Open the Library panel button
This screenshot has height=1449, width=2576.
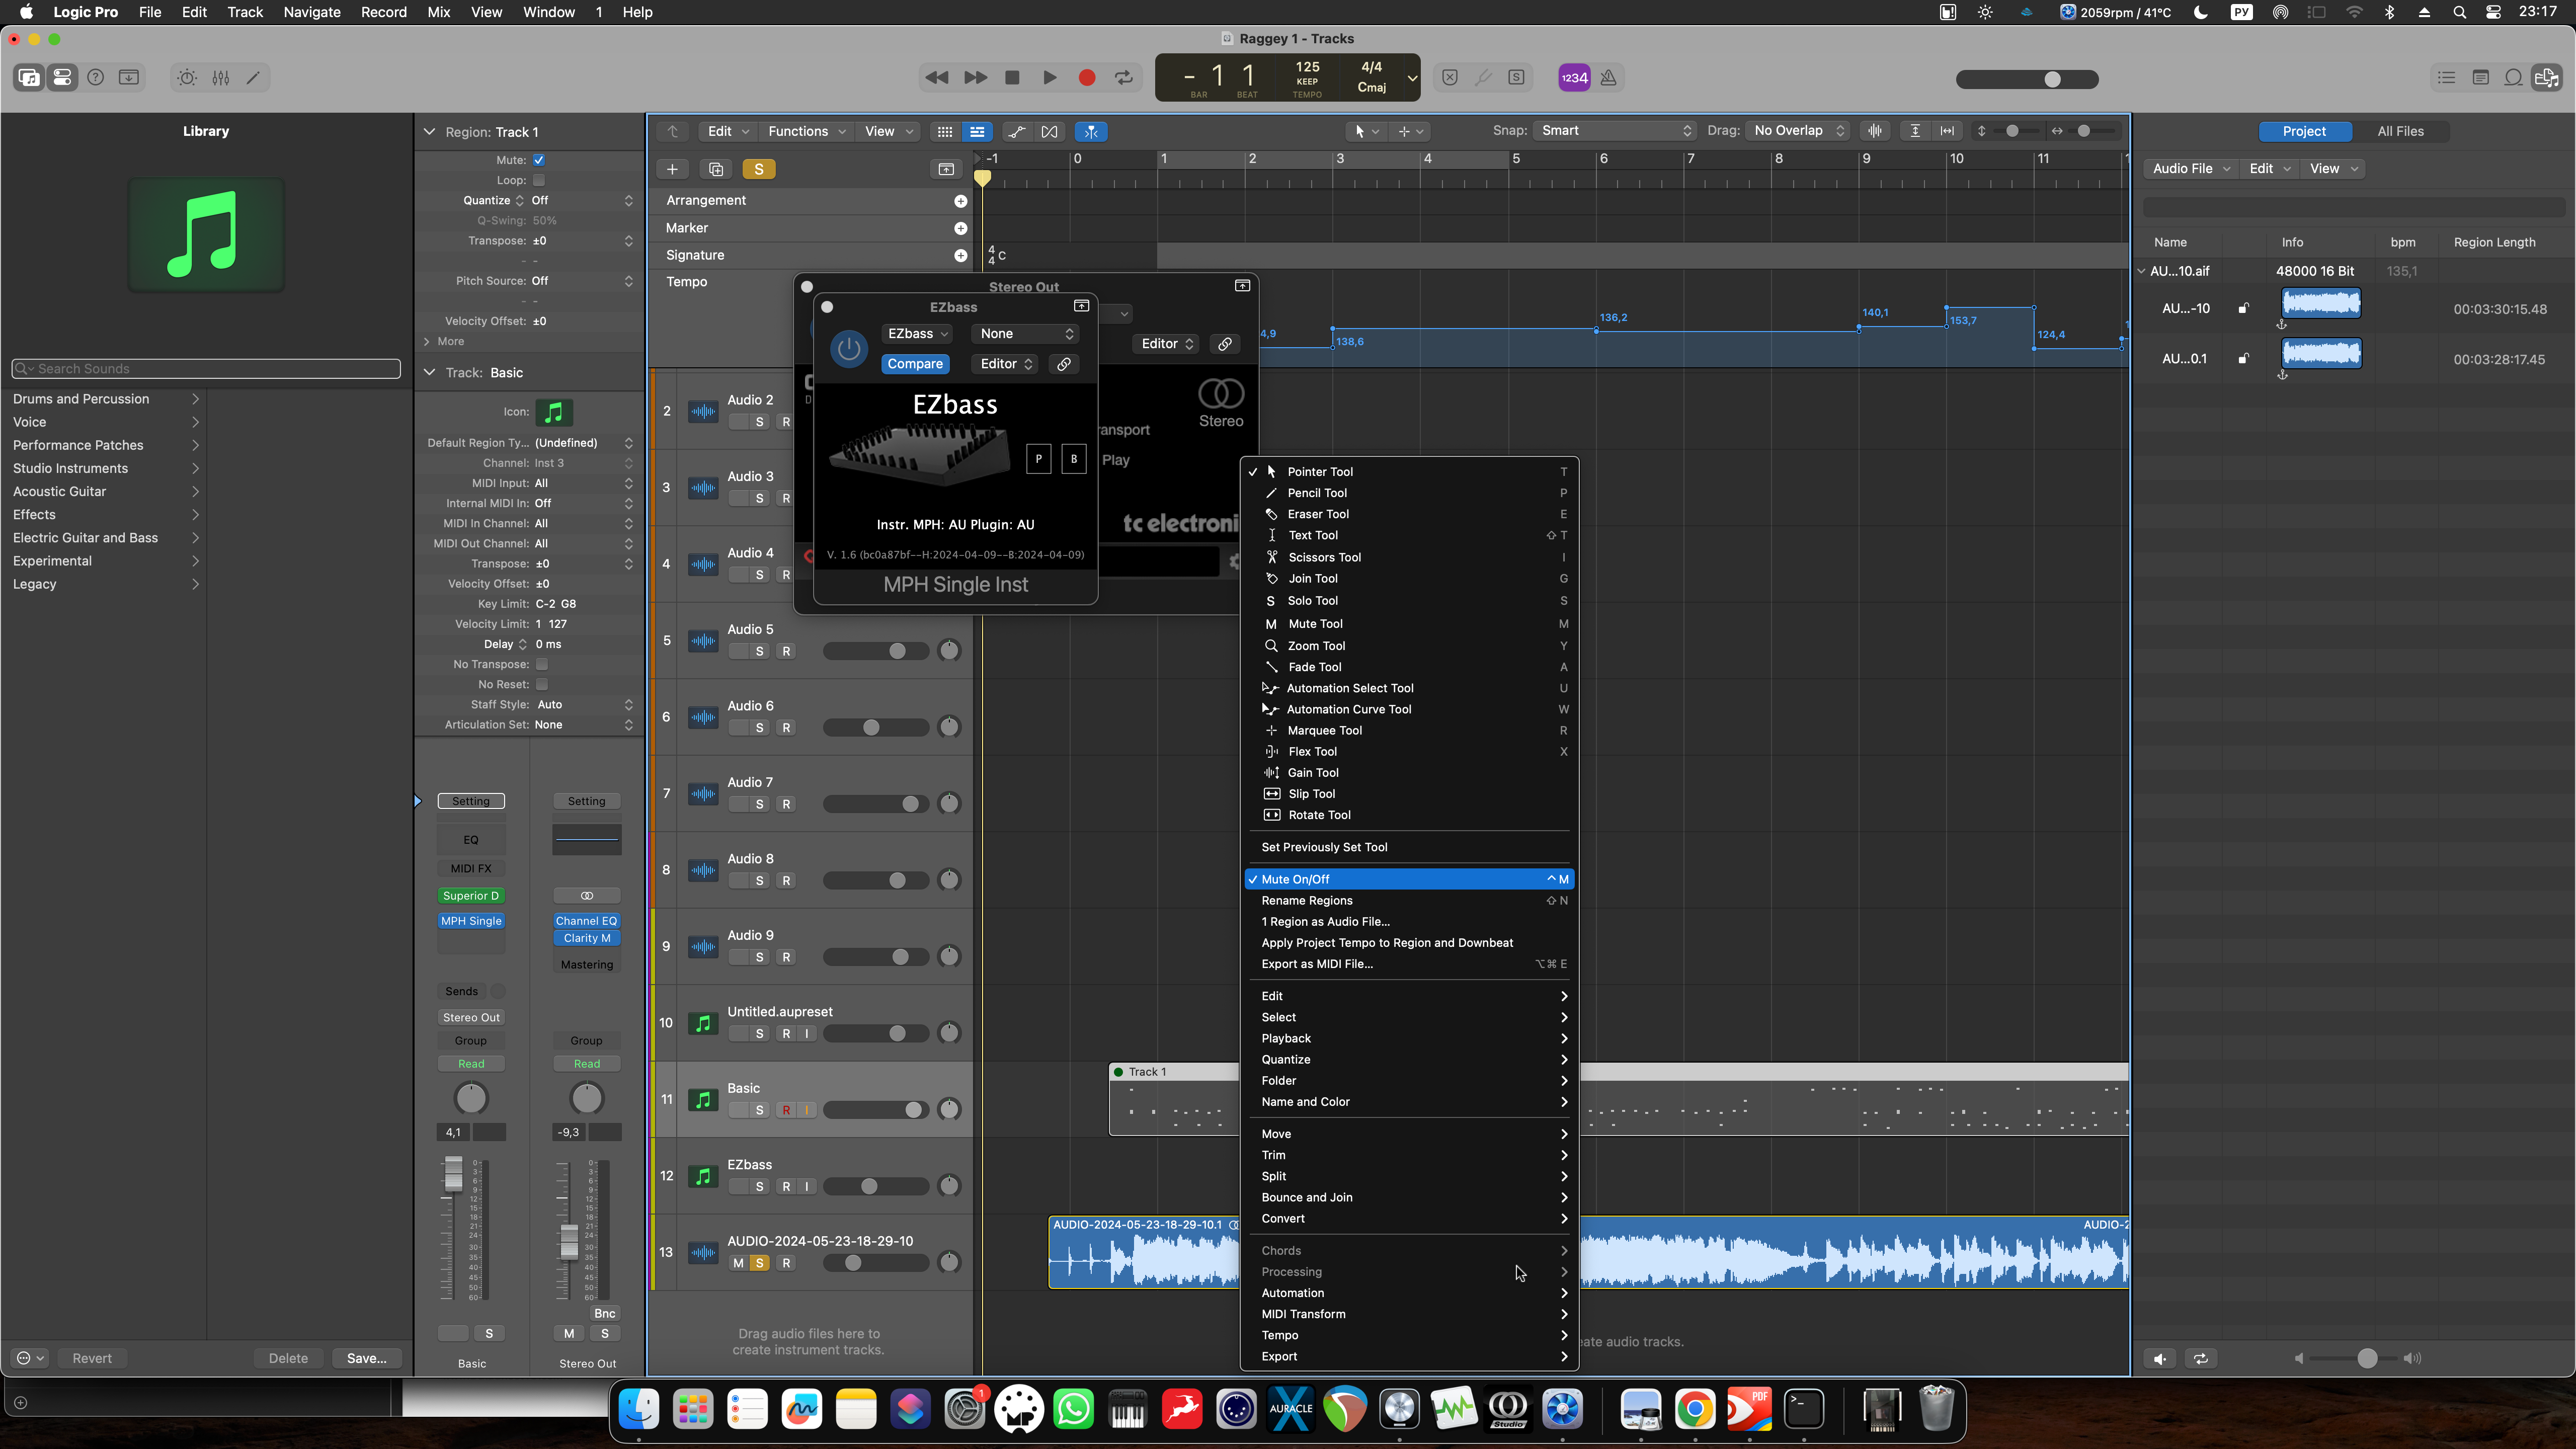pos(29,77)
